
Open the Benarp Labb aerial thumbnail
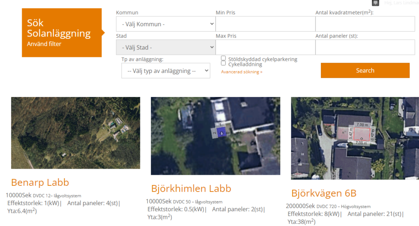click(x=76, y=133)
